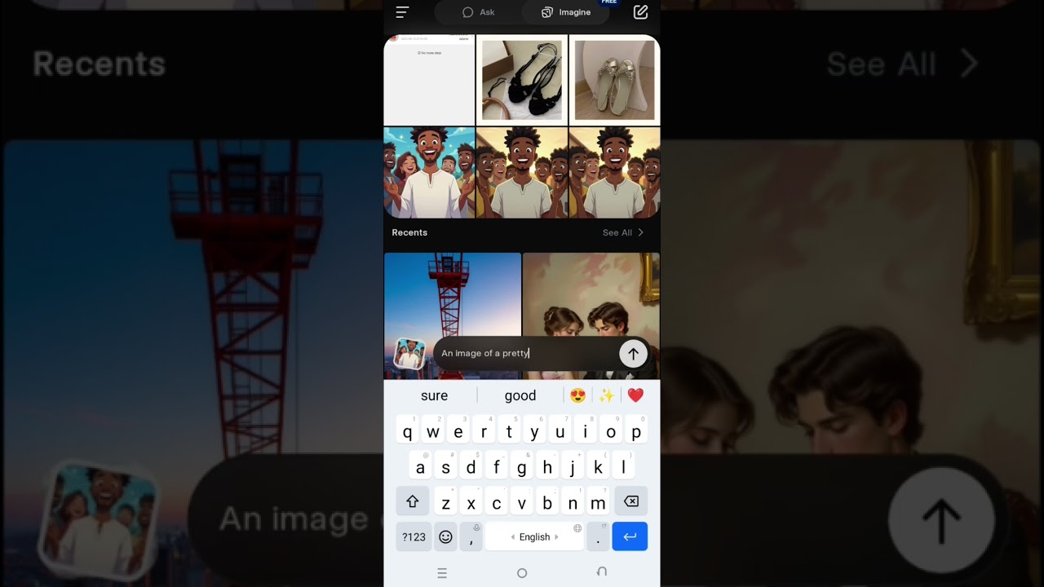Switch to the Imagine tab
This screenshot has height=587, width=1044.
tap(566, 12)
